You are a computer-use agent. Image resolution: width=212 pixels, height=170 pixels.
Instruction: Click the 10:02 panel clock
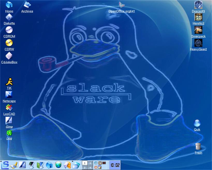(x=115, y=165)
